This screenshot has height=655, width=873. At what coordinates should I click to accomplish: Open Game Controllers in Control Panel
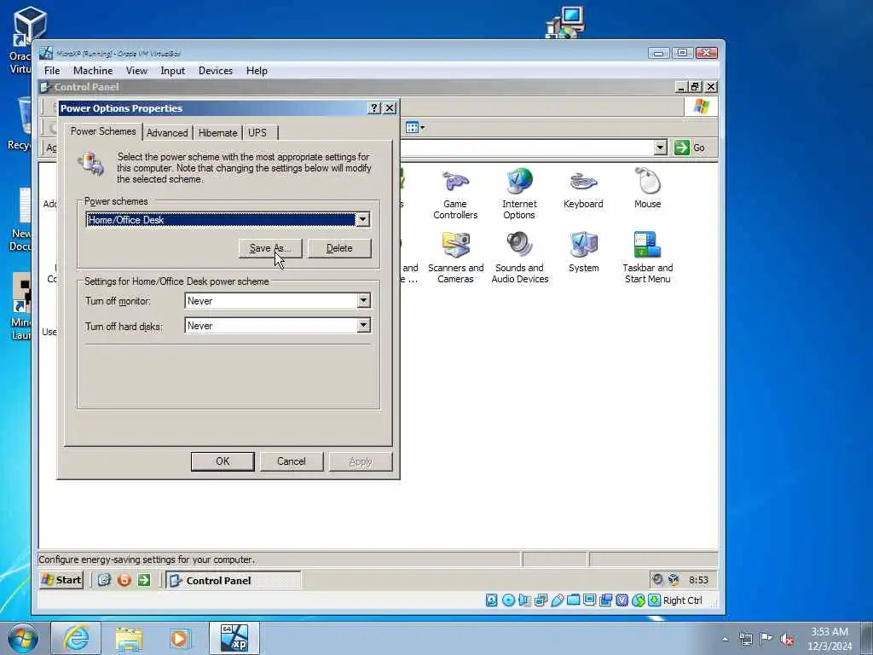[455, 194]
